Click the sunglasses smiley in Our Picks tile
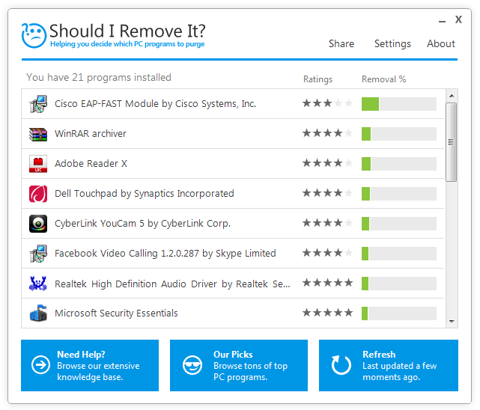Image resolution: width=480 pixels, height=410 pixels. tap(192, 365)
